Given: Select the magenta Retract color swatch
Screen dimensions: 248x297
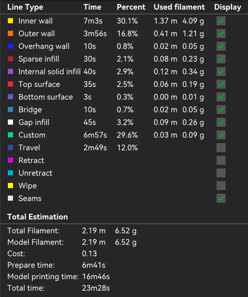Looking at the screenshot, I should [x=11, y=160].
